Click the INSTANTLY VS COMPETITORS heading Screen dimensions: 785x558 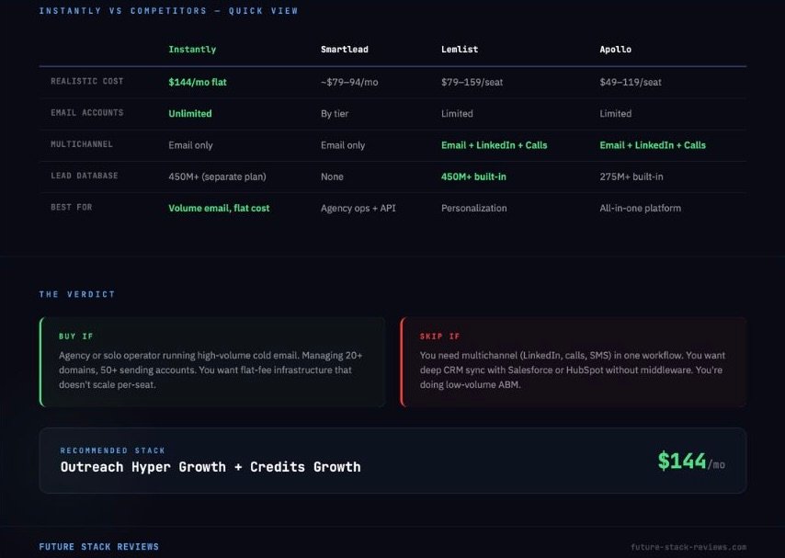click(x=167, y=10)
